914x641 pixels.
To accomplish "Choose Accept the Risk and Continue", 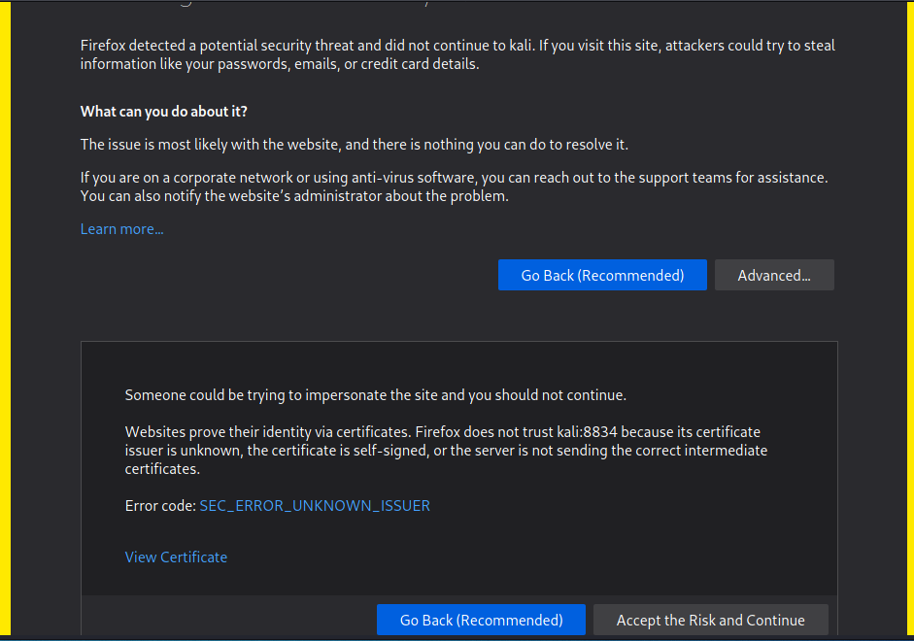I will 711,620.
